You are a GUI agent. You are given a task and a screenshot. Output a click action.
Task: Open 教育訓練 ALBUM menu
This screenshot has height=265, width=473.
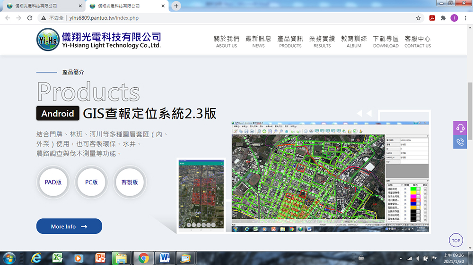(x=354, y=41)
